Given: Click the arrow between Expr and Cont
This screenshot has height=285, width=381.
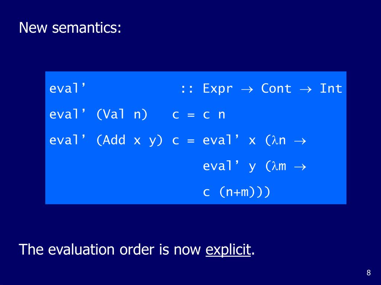Looking at the screenshot, I should tap(247, 90).
